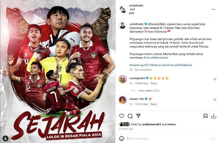Image resolution: width=218 pixels, height=143 pixels.
Task: Open the #AsianCup2023 hashtag
Action: point(140,65)
